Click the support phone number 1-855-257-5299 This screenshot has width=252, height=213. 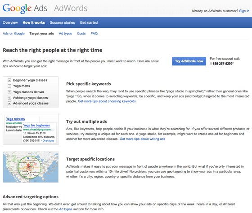click(x=221, y=64)
